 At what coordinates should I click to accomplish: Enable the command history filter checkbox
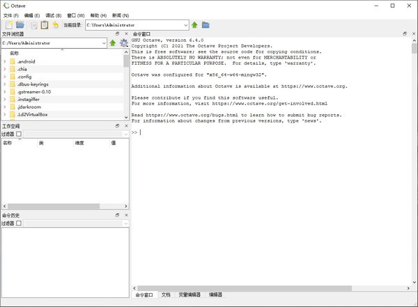pos(20,223)
